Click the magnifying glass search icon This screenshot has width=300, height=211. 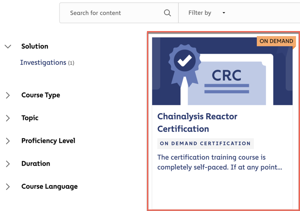tap(167, 13)
